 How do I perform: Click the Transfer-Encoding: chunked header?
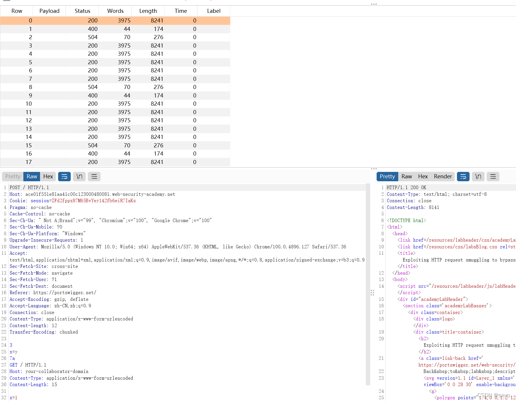coord(44,332)
